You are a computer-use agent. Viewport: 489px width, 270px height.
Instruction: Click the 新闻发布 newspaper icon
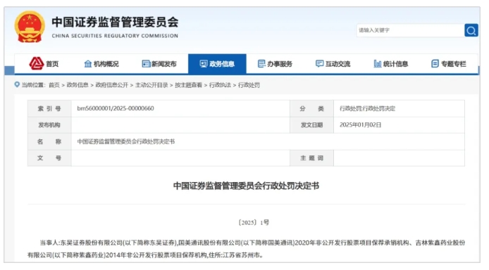146,64
